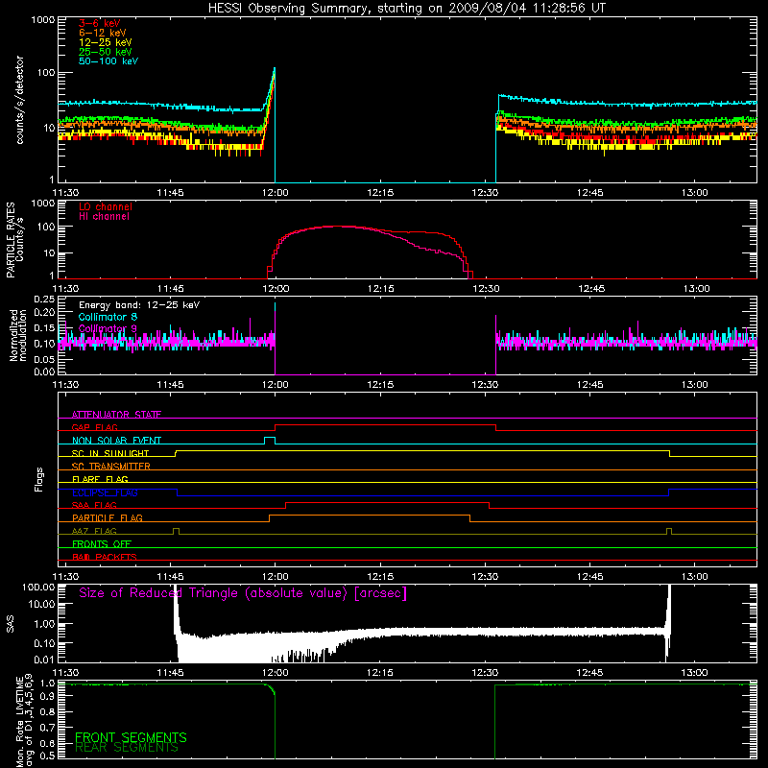Click the 'PARTICLE FLAG' label
This screenshot has height=768, width=768.
tap(108, 517)
